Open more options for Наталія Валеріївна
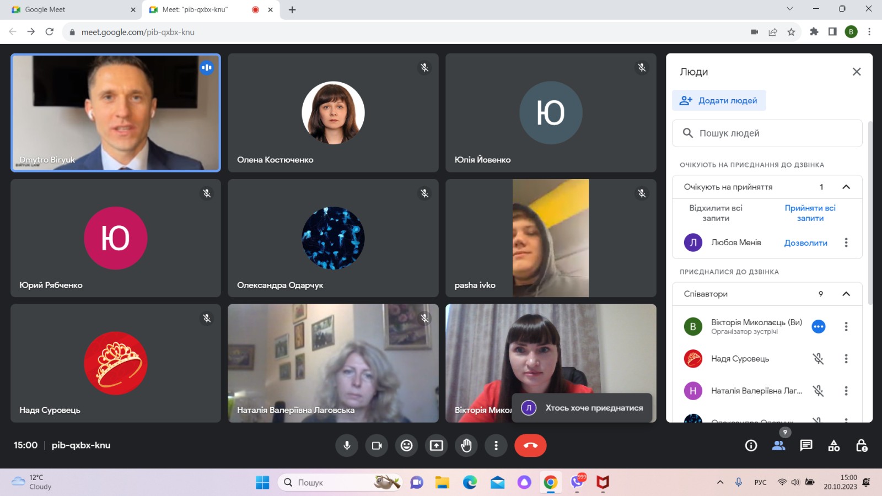The image size is (882, 496). click(x=846, y=391)
